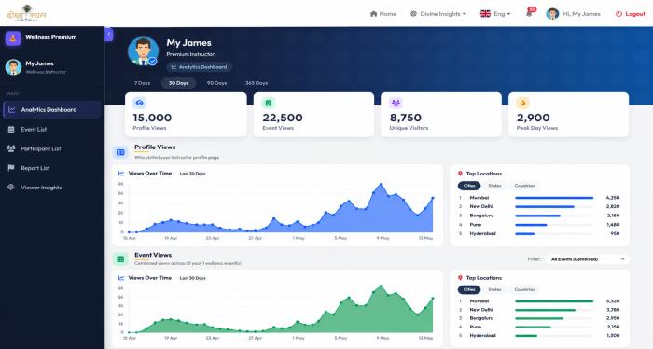Click the Home house icon
653x349 pixels.
373,14
